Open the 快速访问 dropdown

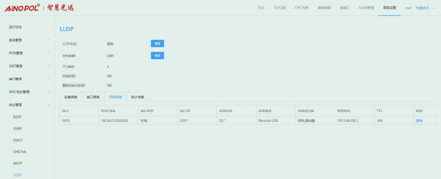425,8
